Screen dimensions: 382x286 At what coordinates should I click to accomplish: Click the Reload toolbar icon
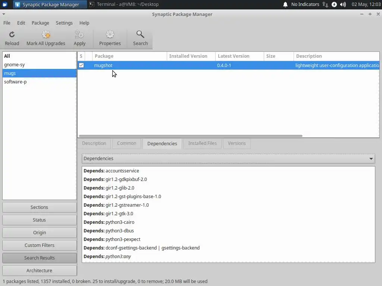click(x=12, y=35)
